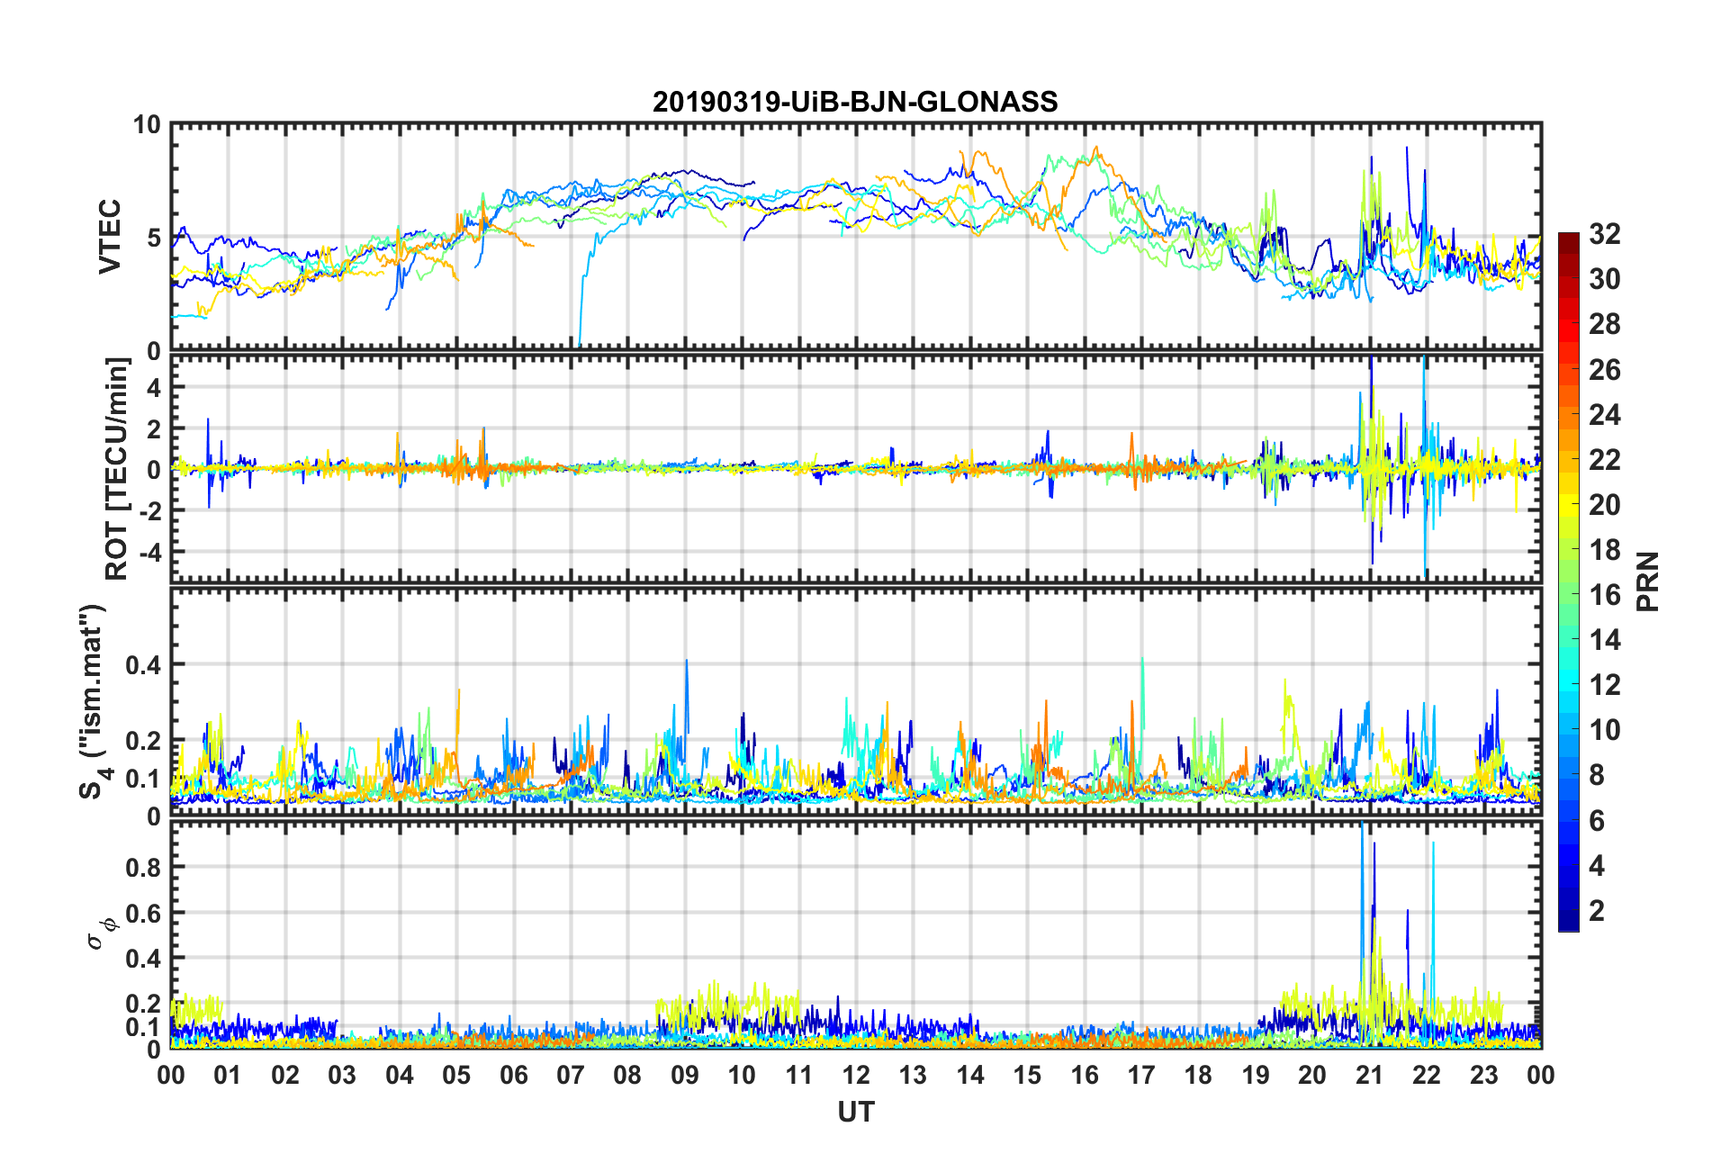Screen dimensions: 1712x1163
Task: Click colorbar tick value 16
Action: (x=1604, y=594)
